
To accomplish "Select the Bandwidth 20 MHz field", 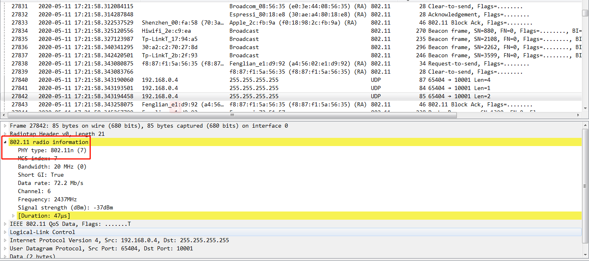I will pos(52,166).
